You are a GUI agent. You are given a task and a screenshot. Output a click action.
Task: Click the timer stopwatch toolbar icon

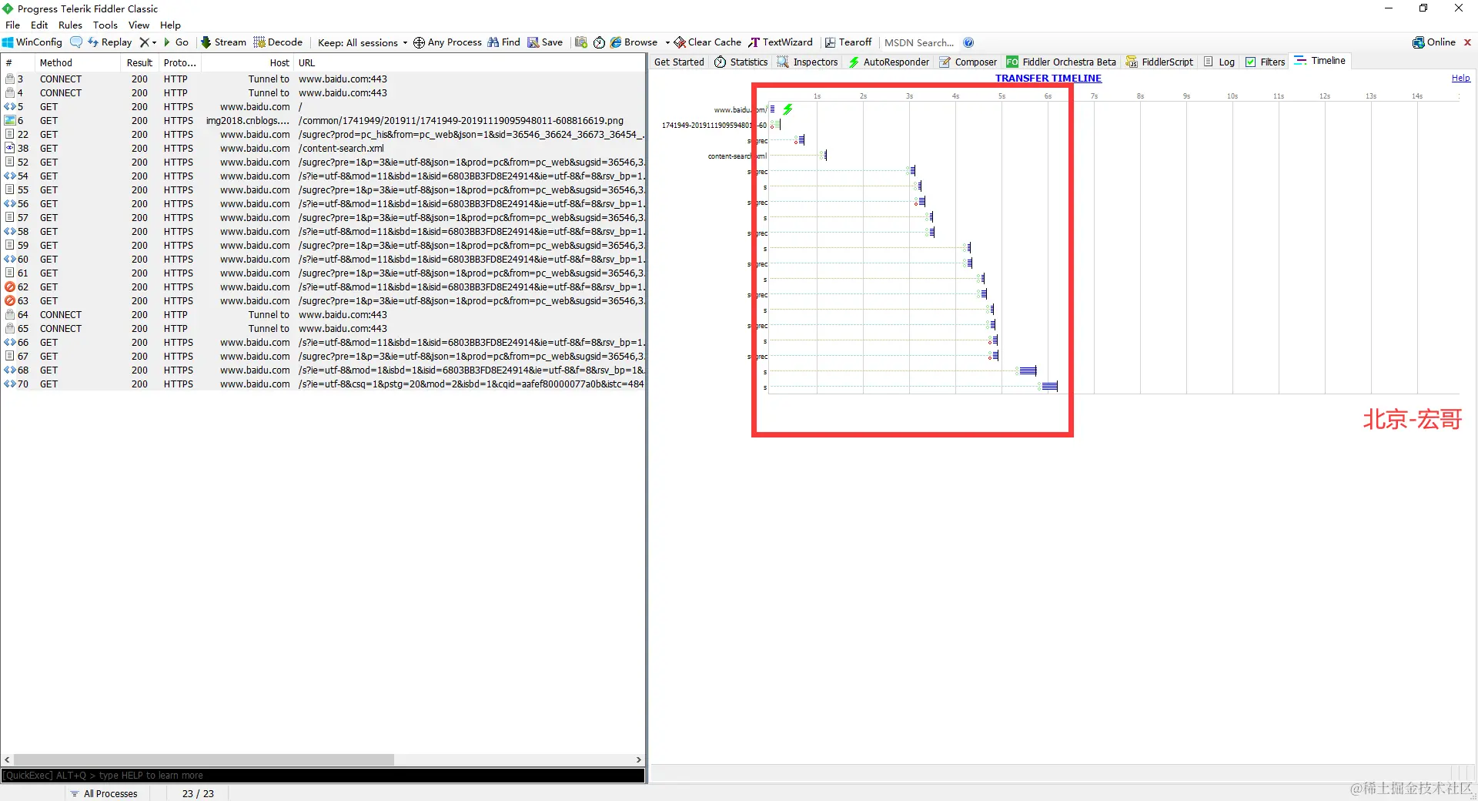[599, 42]
